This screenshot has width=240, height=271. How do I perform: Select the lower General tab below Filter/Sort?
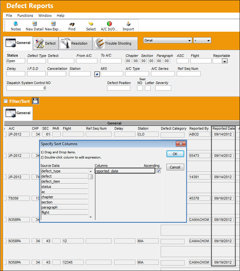[x=18, y=113]
